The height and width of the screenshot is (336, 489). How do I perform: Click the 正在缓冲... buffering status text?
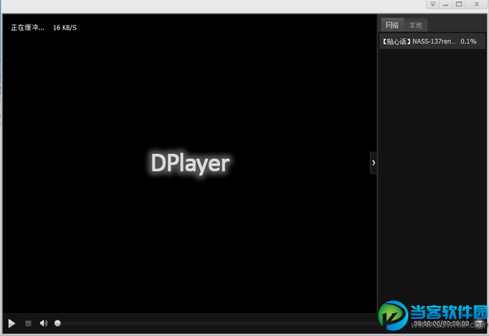28,28
